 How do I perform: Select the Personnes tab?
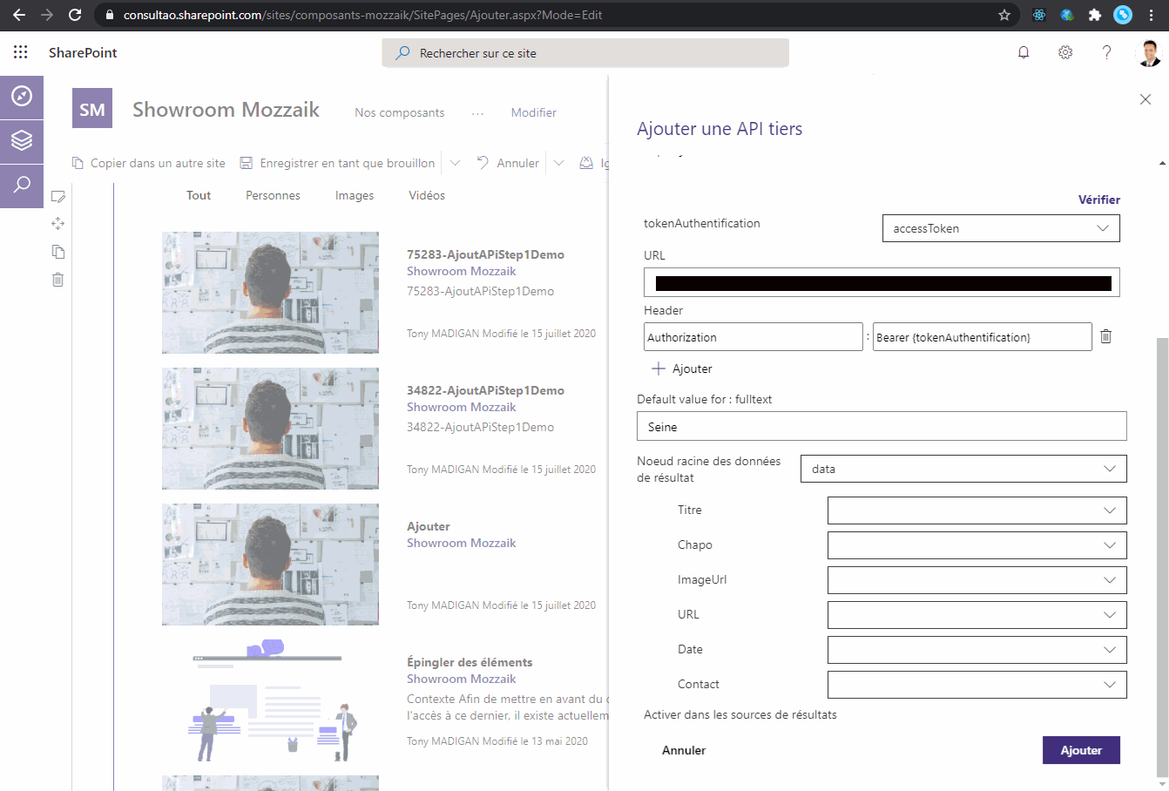click(x=273, y=195)
